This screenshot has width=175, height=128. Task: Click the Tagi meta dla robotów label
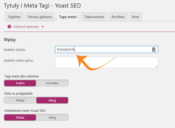click(x=22, y=76)
